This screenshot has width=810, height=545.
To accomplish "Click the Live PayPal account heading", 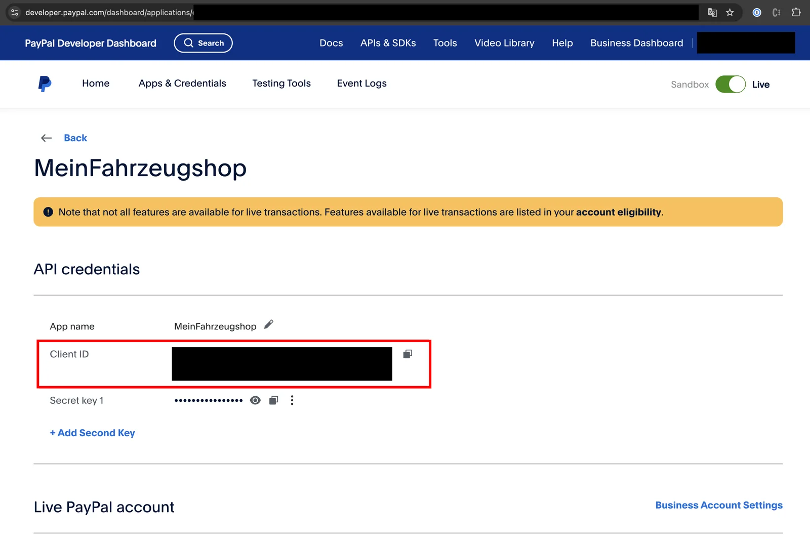I will coord(104,507).
